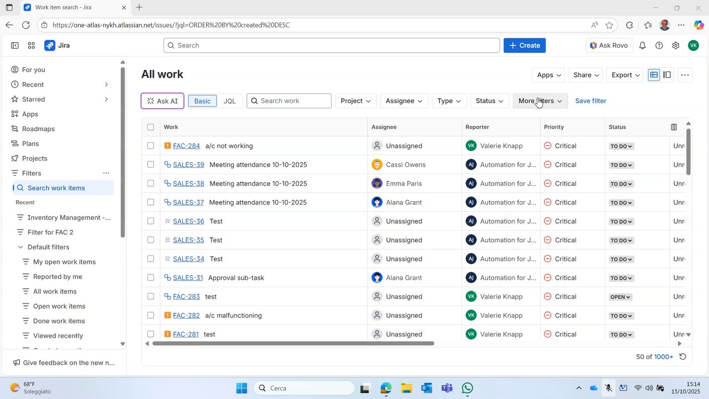Check the box for SALES-31

click(x=151, y=278)
